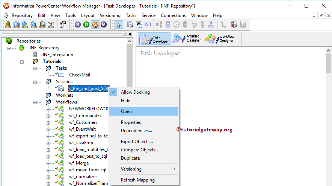Click the create session gear toolbar icon
This screenshot has height=186, width=332.
click(130, 24)
